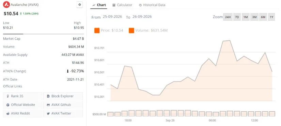Click the To date 26-09-2026 field
Viewport: 281px width, 126px height.
pos(142,17)
